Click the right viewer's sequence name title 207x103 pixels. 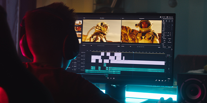(x=142, y=19)
